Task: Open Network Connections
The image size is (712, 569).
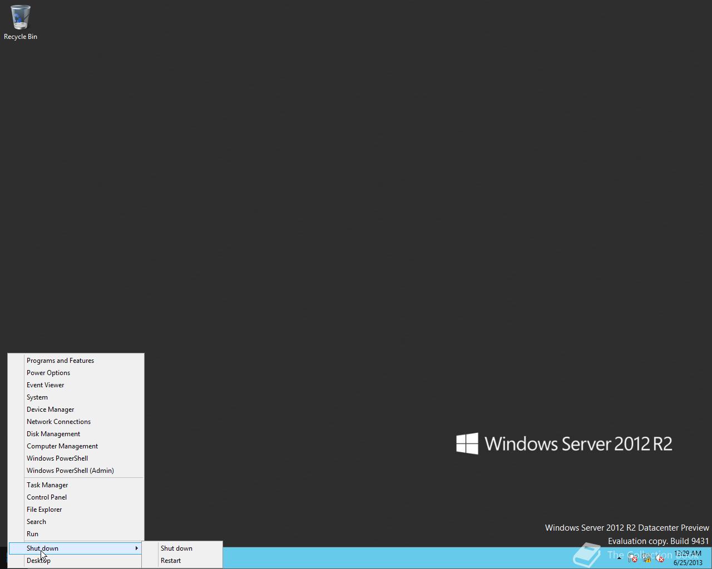Action: 76,422
